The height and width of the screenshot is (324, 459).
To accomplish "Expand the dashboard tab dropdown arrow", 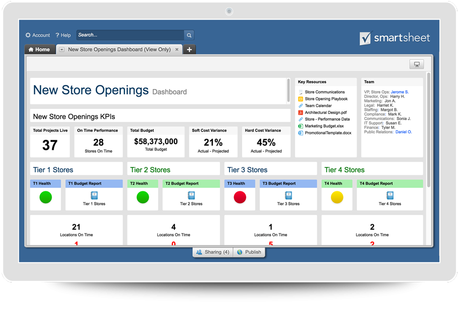I will pyautogui.click(x=62, y=50).
